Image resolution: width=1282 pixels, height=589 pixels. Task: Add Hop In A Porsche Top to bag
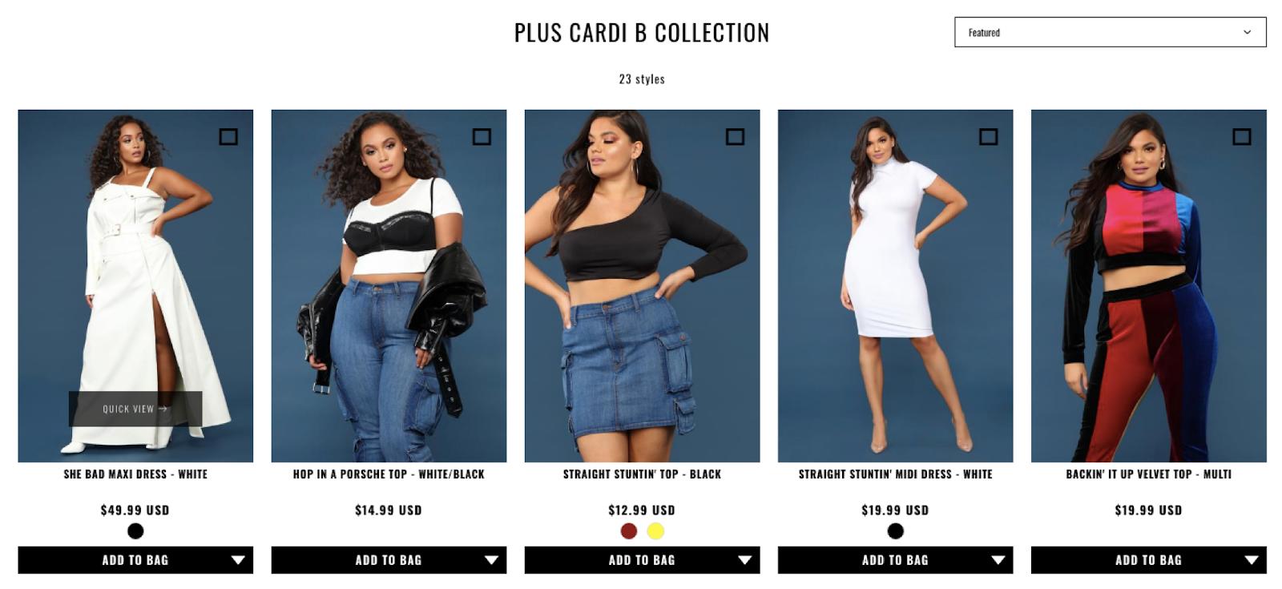(389, 560)
